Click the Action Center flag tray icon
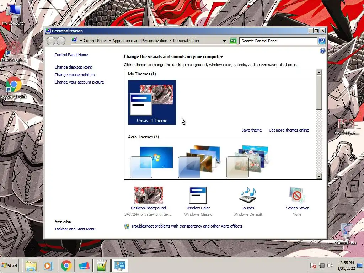This screenshot has width=364, height=273. pyautogui.click(x=313, y=265)
